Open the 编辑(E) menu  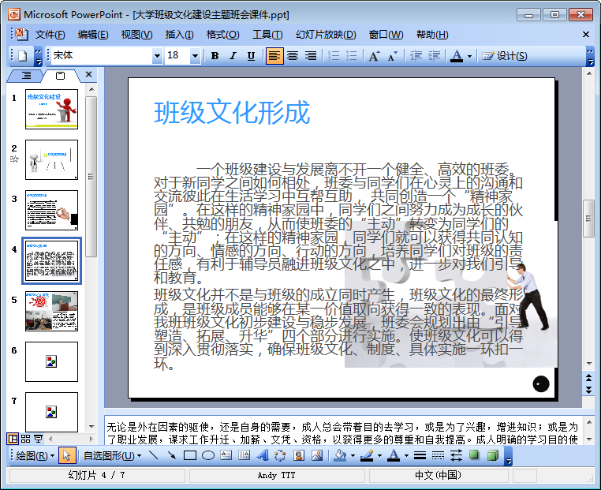coord(93,35)
